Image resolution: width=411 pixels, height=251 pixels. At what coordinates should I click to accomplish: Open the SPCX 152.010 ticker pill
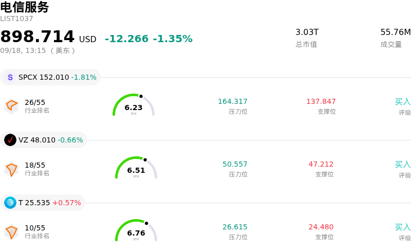pyautogui.click(x=50, y=77)
